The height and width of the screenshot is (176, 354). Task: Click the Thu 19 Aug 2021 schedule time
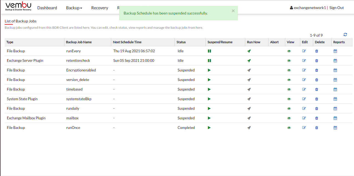pos(134,51)
